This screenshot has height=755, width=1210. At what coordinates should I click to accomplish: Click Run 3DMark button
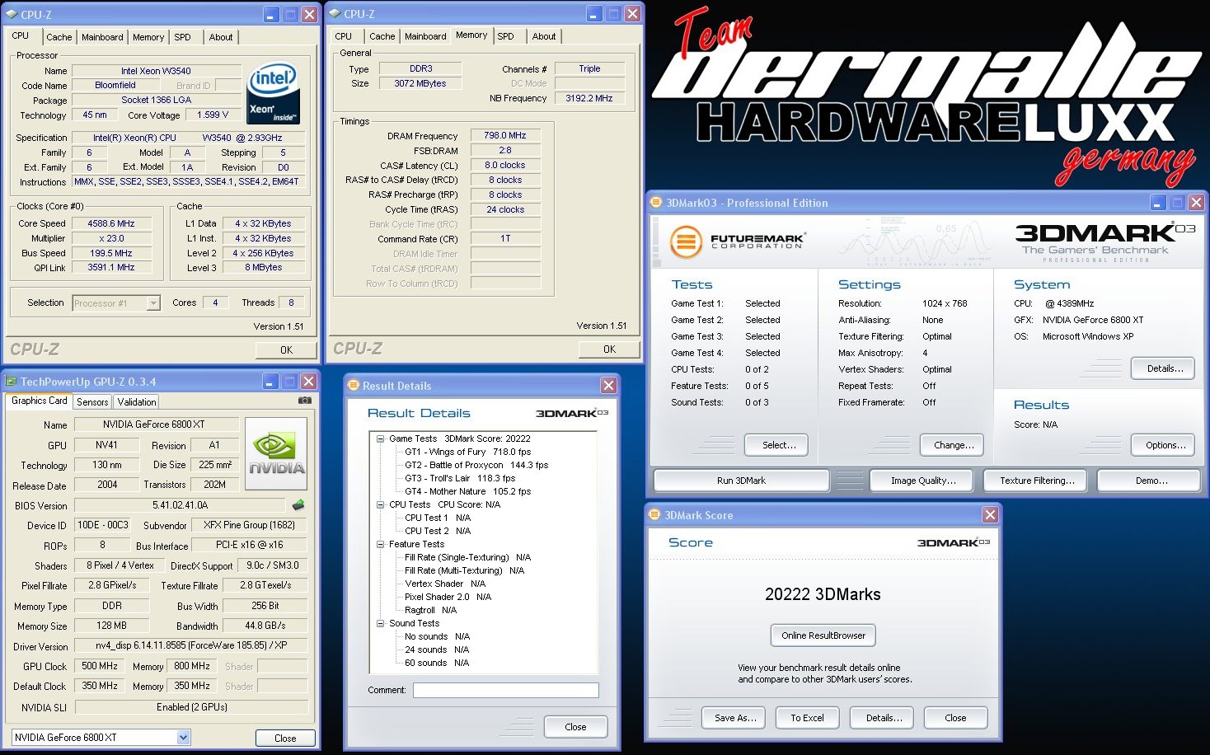click(x=741, y=481)
